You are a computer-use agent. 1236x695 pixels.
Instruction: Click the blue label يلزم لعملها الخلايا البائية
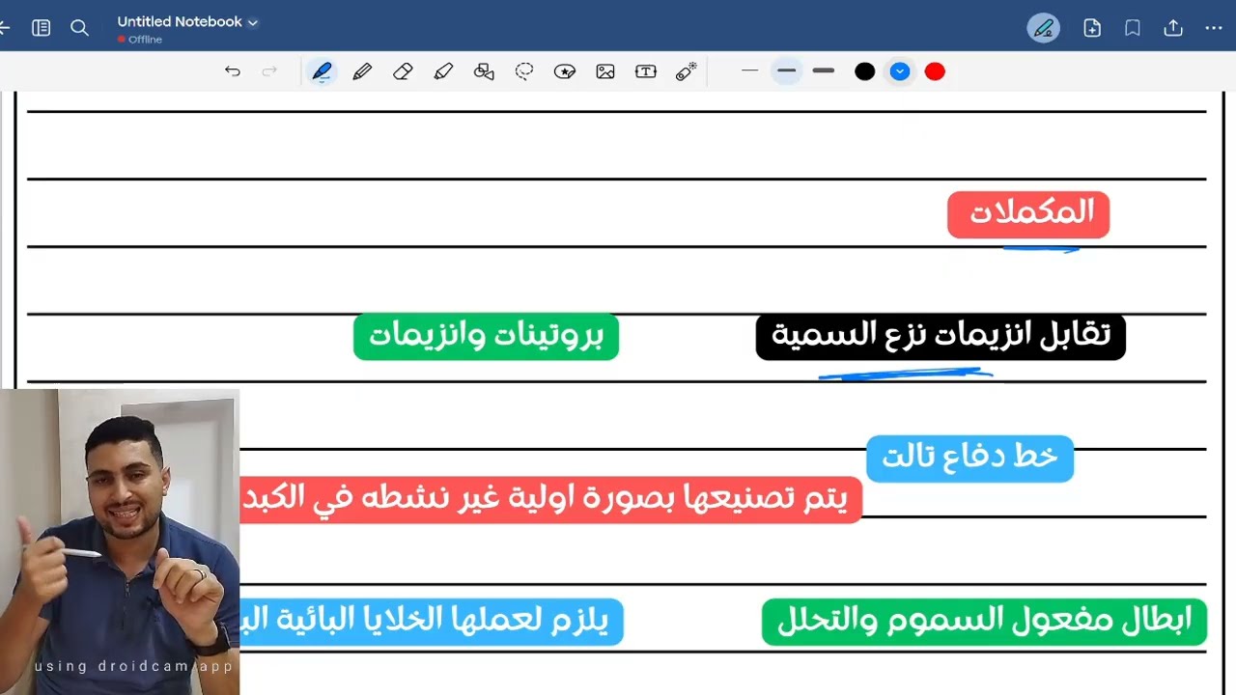point(432,622)
